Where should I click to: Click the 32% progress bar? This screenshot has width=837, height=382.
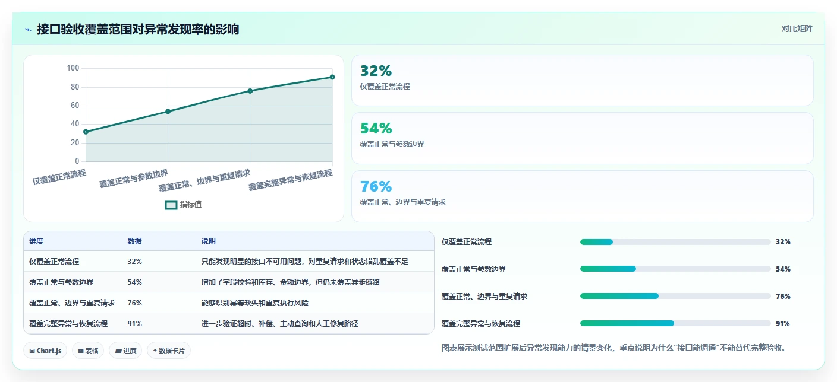[675, 242]
